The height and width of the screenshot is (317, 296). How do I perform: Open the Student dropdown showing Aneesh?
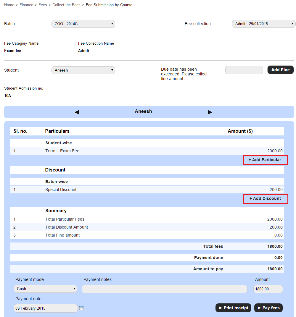83,70
